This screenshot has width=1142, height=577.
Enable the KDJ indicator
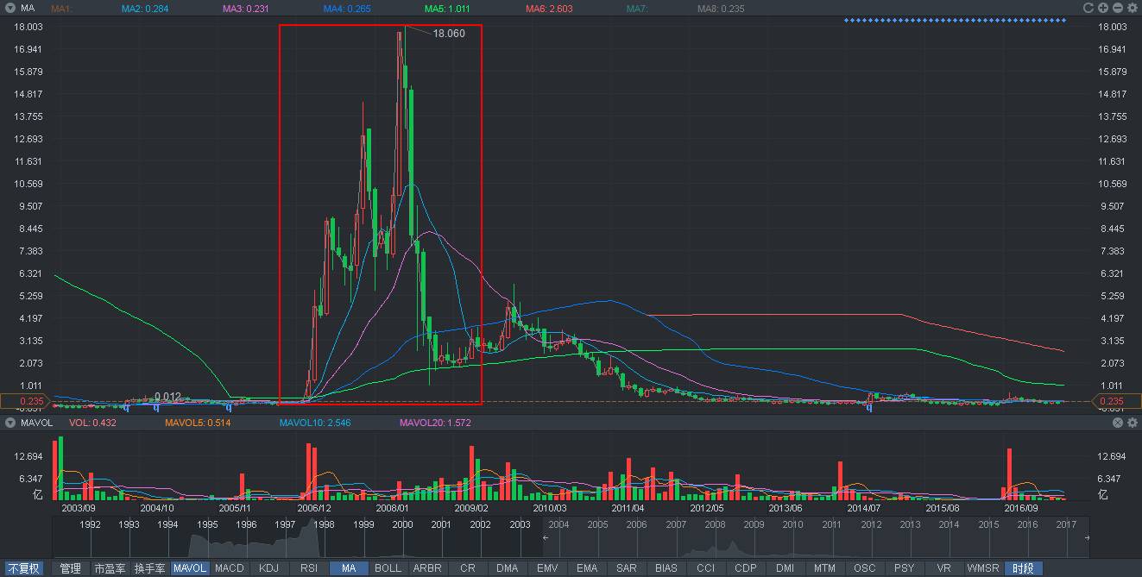269,568
